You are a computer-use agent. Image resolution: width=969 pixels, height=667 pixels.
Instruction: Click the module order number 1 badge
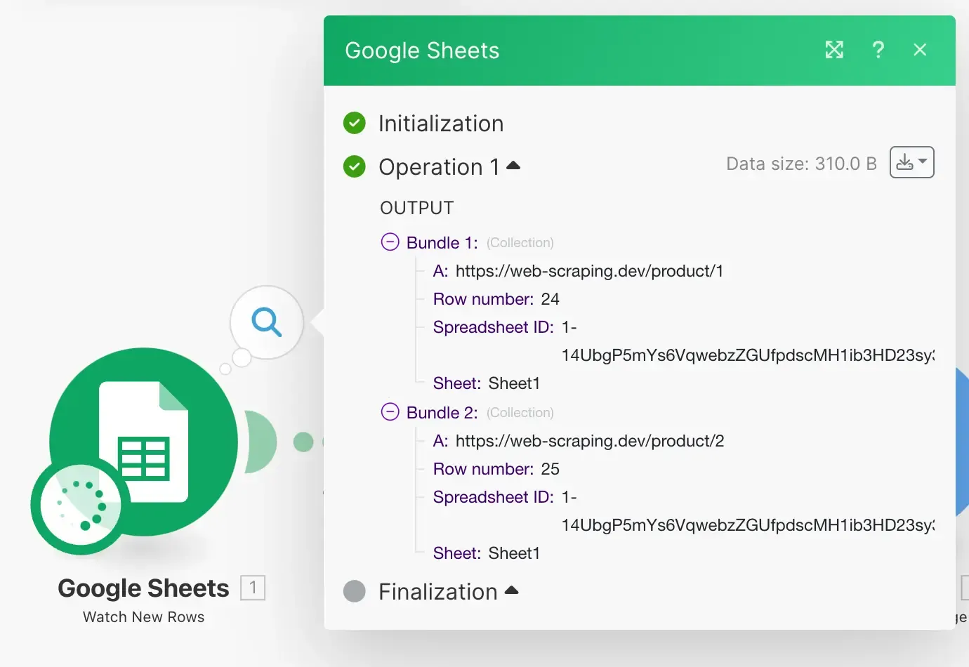(253, 588)
